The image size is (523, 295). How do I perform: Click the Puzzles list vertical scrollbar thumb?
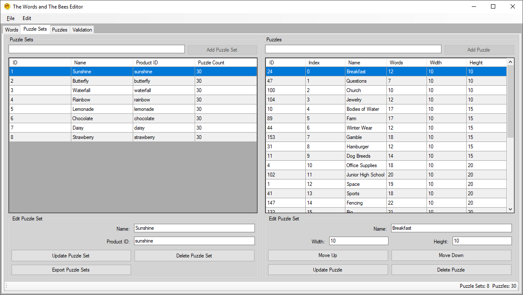pyautogui.click(x=510, y=102)
